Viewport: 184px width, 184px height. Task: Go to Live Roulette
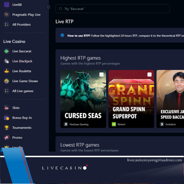(x=22, y=71)
